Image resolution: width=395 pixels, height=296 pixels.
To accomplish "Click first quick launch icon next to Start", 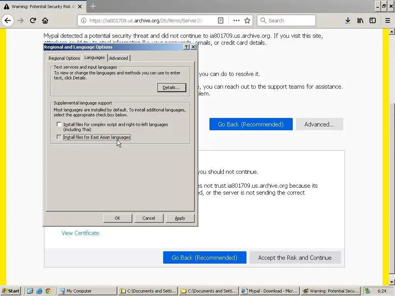I will point(30,291).
